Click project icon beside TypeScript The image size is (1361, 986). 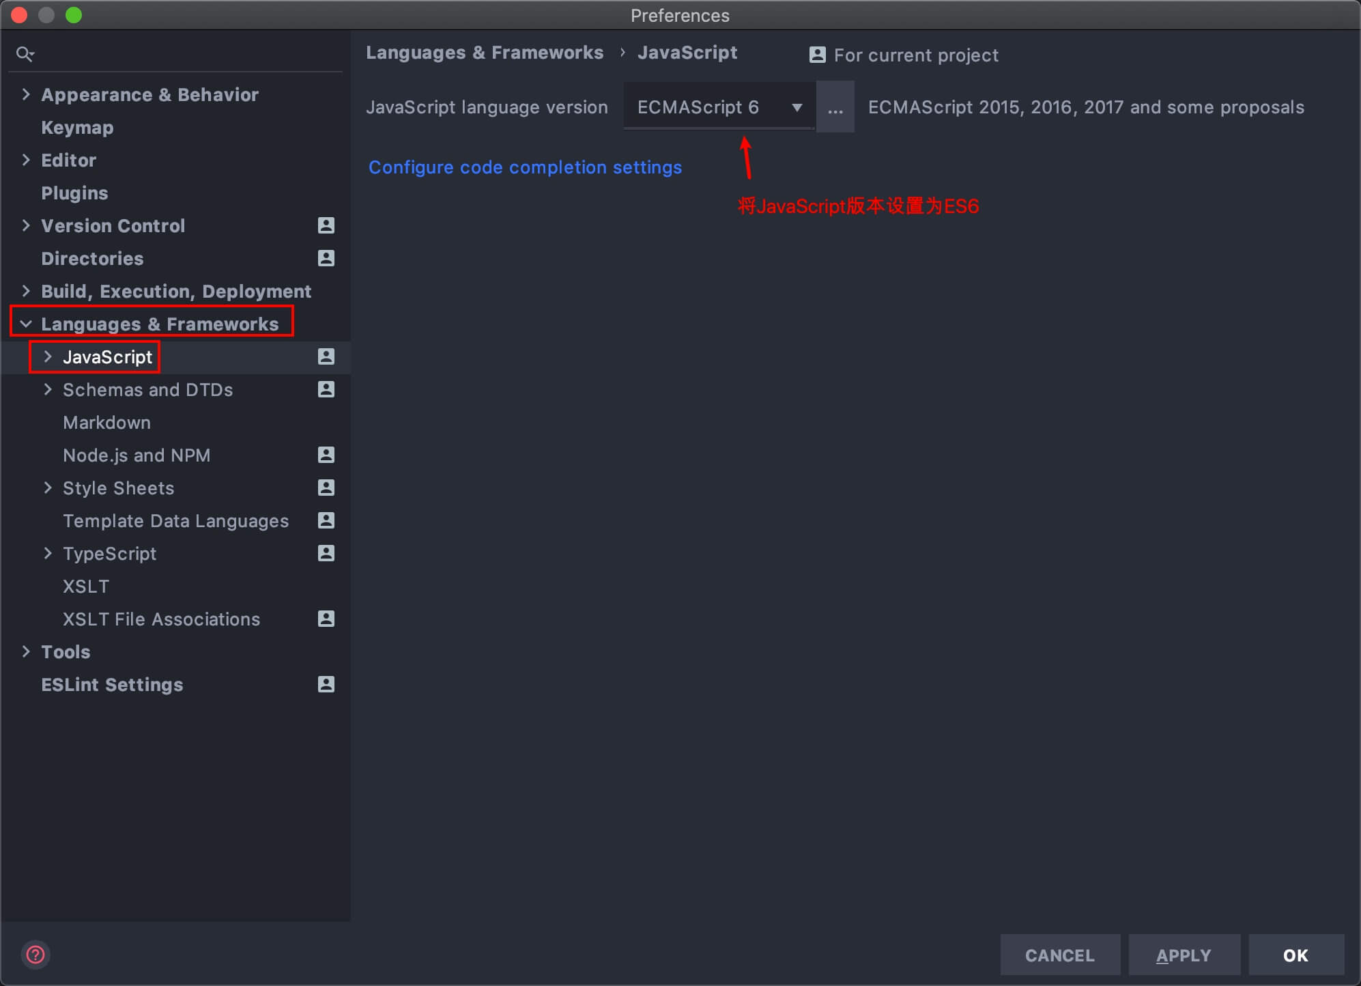(326, 553)
